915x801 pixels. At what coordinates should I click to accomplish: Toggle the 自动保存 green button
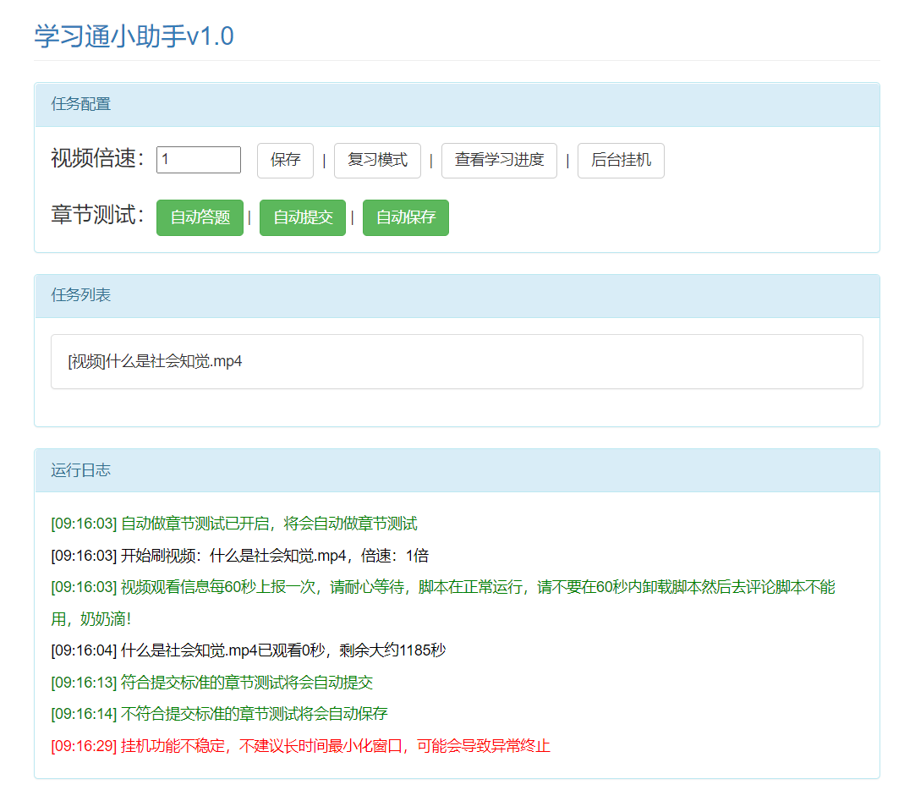tap(406, 217)
